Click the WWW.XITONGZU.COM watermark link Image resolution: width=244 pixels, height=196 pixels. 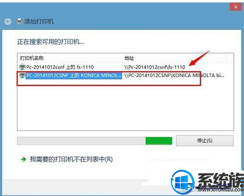220,190
